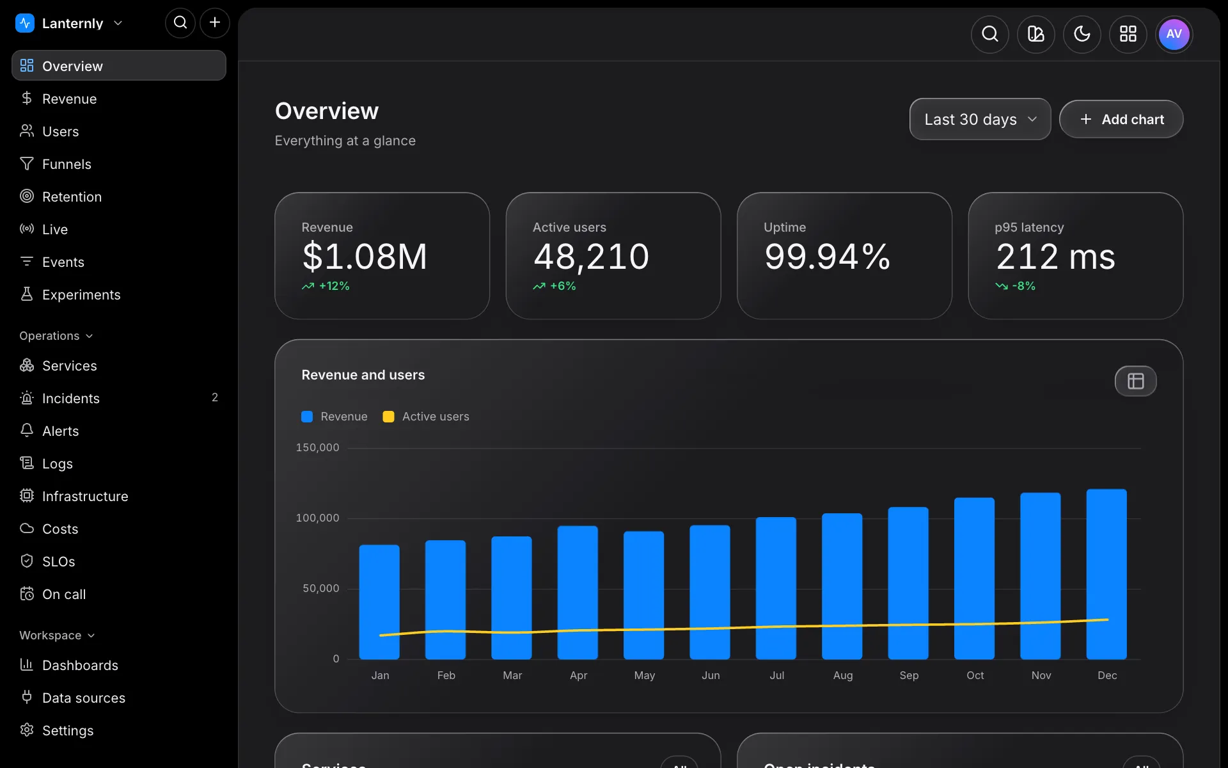Click the Alerts bell icon
This screenshot has width=1228, height=768.
point(27,430)
